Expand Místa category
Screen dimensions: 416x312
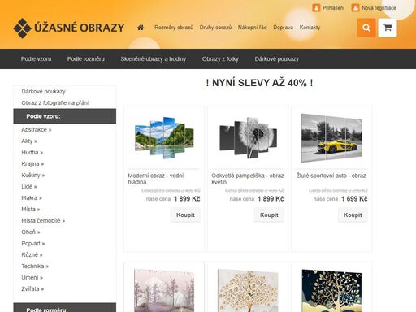[31, 210]
